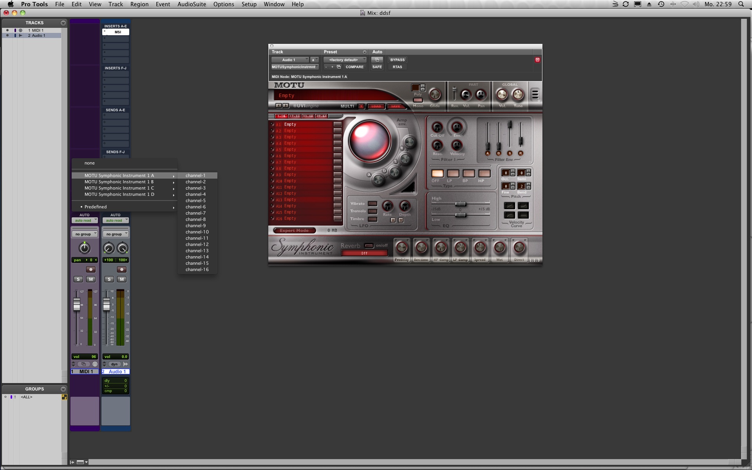Click the SAFE button

377,67
